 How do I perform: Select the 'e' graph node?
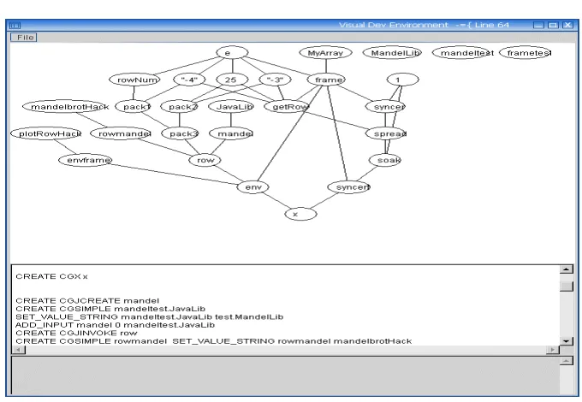coord(232,53)
